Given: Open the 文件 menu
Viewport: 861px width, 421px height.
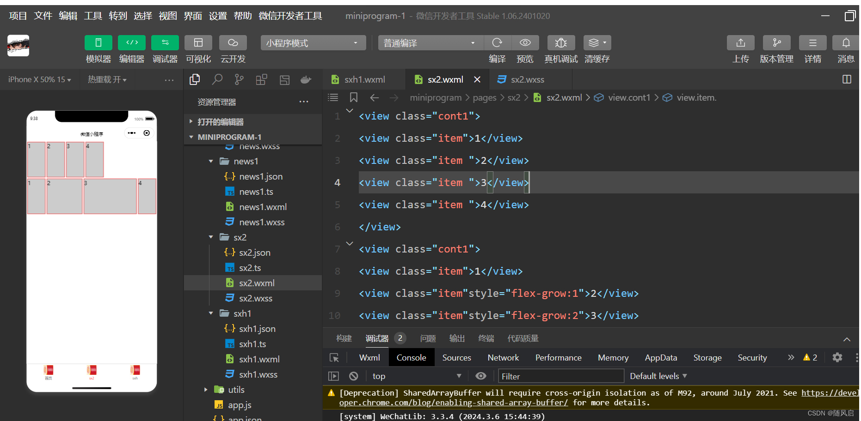Looking at the screenshot, I should click(43, 16).
